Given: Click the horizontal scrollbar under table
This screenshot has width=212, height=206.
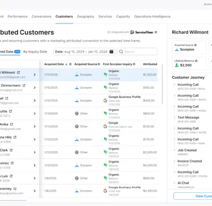Looking at the screenshot, I should [x=13, y=200].
